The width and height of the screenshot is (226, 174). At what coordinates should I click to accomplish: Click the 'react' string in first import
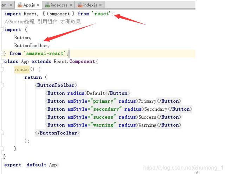tap(101, 14)
